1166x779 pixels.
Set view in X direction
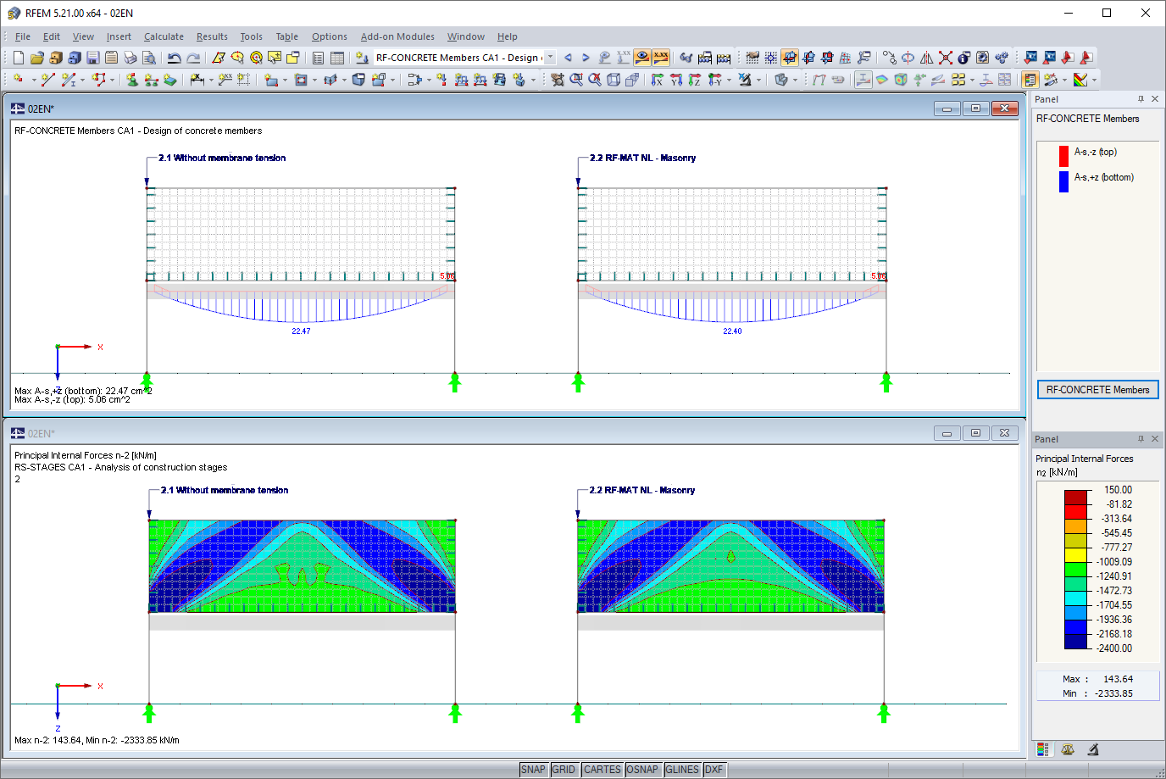pyautogui.click(x=657, y=80)
